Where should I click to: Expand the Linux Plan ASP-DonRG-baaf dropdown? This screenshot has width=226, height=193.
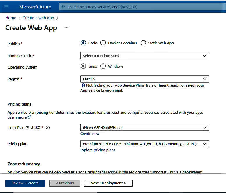click(144, 127)
